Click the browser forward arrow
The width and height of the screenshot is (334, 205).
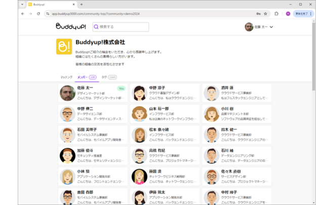tap(30, 14)
